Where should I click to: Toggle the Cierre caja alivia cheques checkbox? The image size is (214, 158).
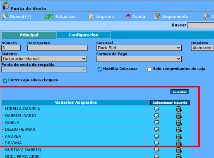pyautogui.click(x=5, y=81)
